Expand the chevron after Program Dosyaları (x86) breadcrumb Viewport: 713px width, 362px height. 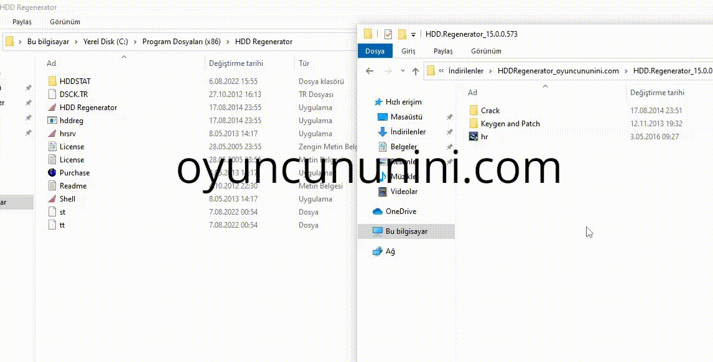coord(228,42)
